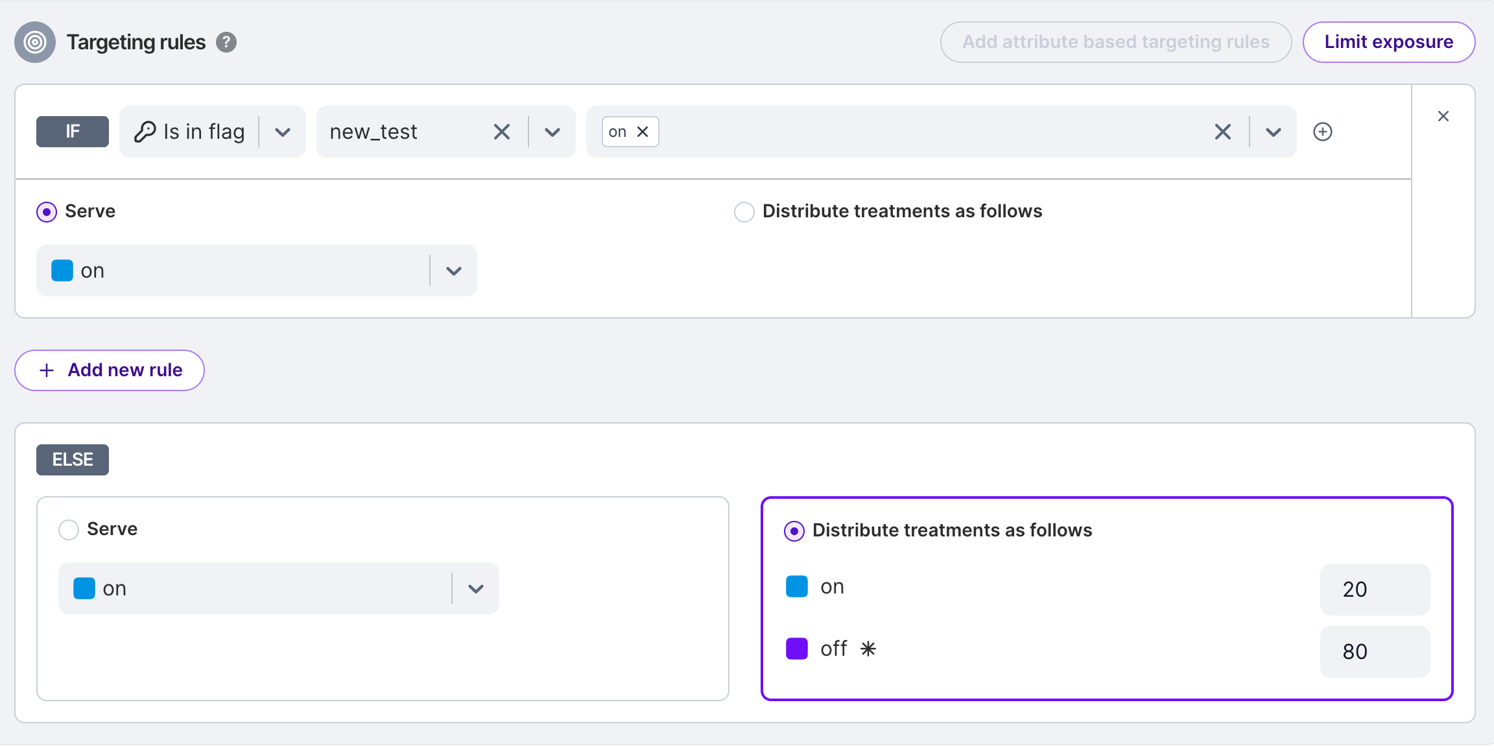The height and width of the screenshot is (755, 1494).
Task: Click the 'Targeting rules' heading text
Action: pyautogui.click(x=136, y=42)
